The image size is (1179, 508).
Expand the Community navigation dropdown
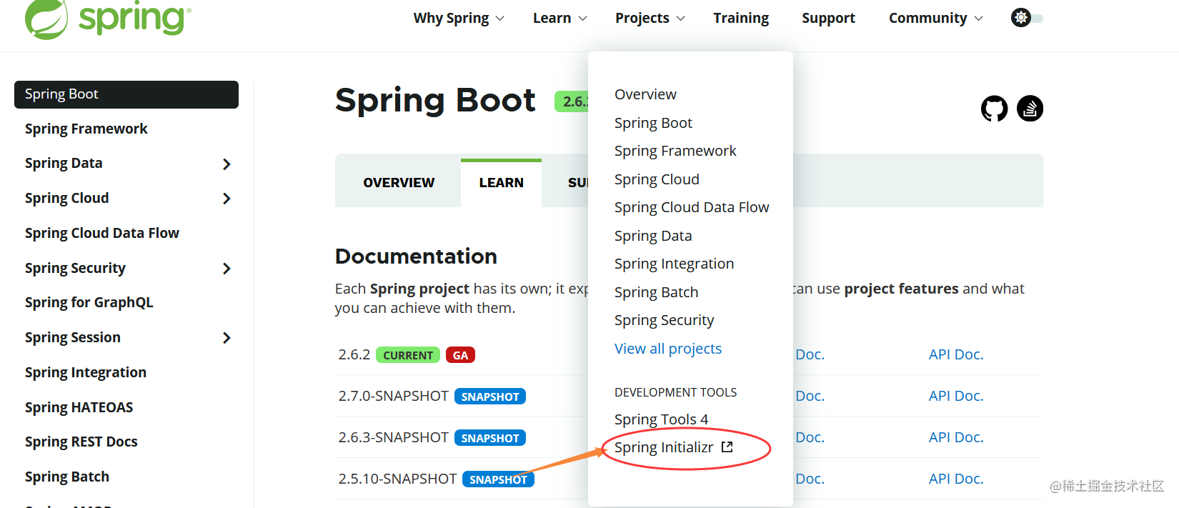[x=935, y=18]
